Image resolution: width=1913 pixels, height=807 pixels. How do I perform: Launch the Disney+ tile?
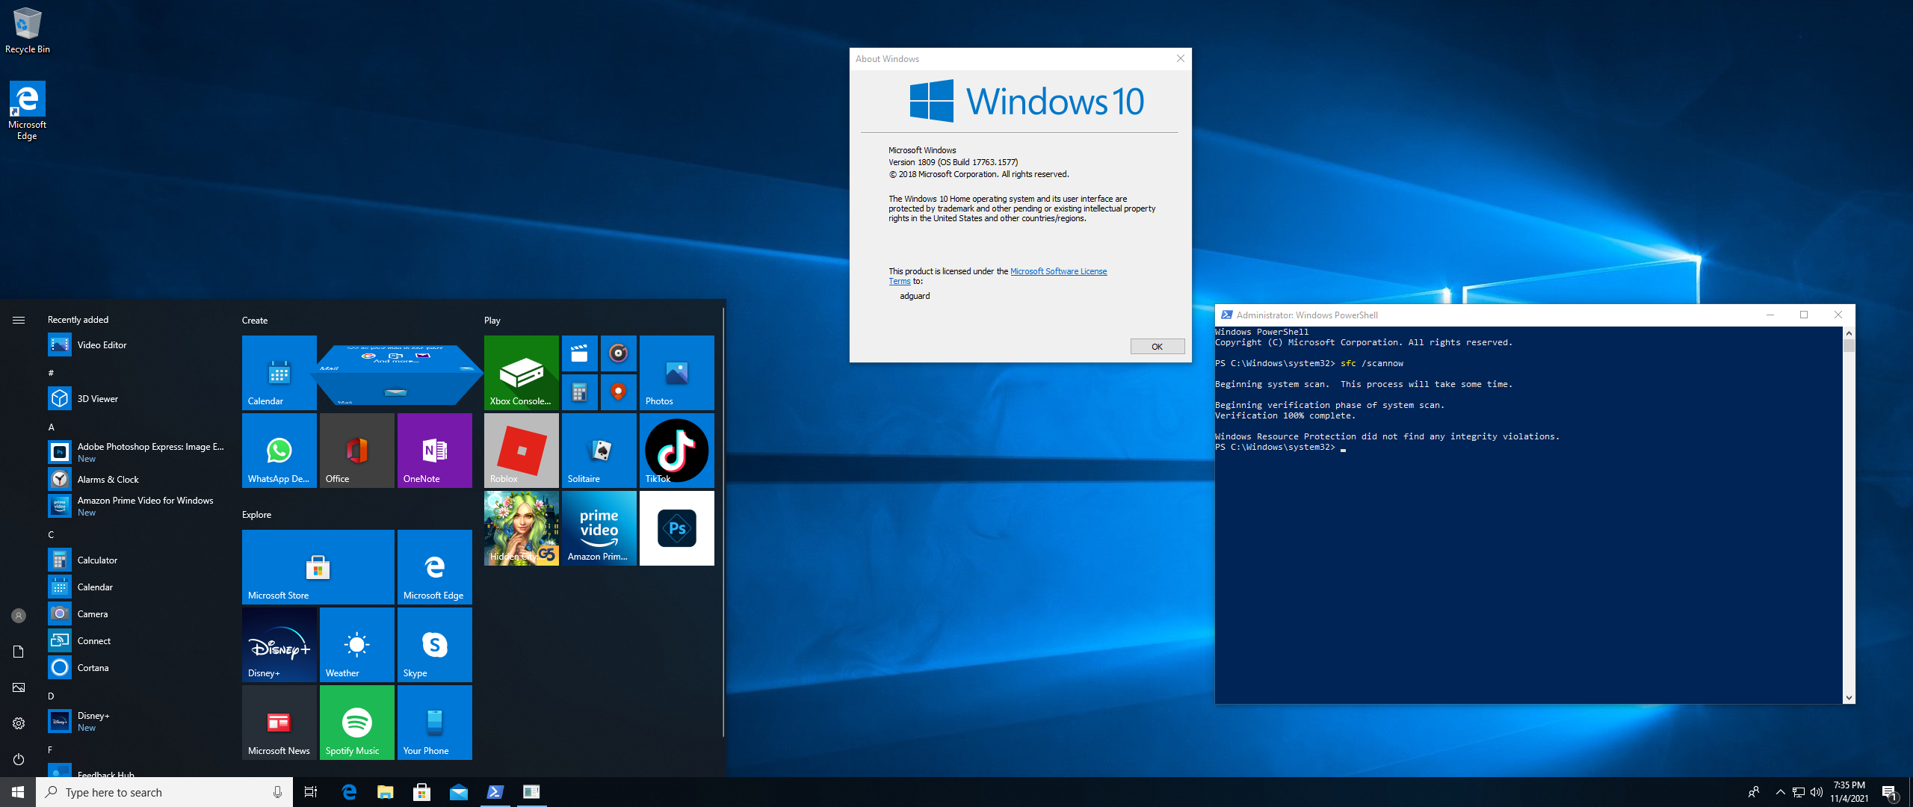coord(279,644)
